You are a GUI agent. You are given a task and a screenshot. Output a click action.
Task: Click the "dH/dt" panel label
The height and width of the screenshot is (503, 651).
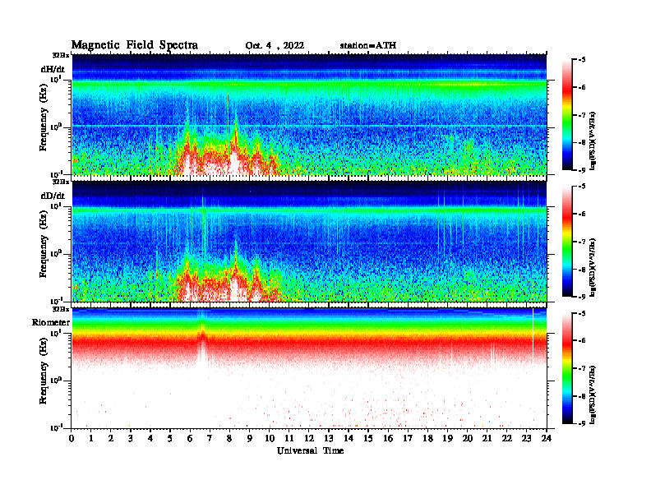[x=53, y=69]
